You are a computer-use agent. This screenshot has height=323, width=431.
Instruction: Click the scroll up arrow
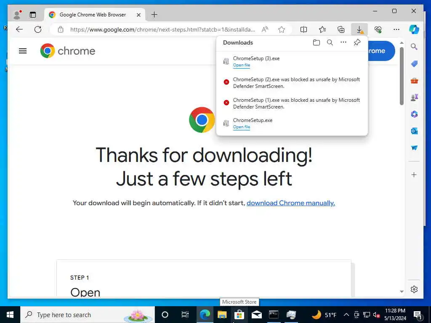point(402,43)
